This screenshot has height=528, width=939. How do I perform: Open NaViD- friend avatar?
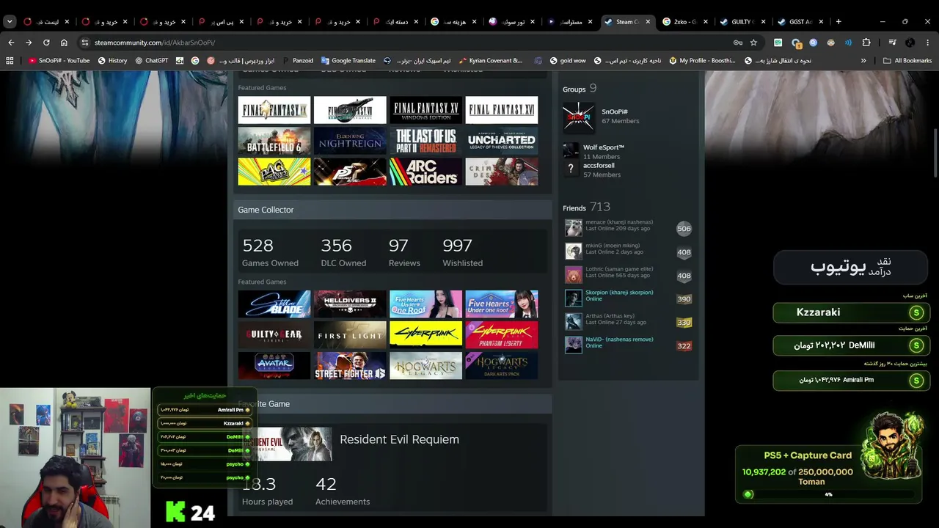click(574, 345)
